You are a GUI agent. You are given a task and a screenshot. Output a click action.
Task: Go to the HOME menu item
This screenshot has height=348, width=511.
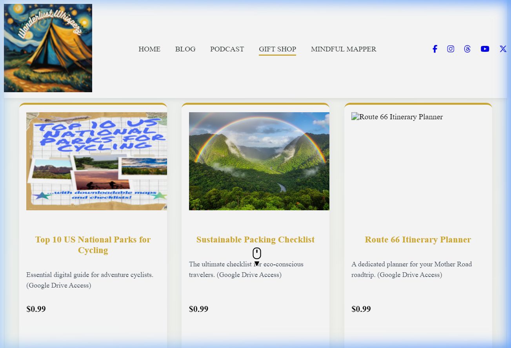[149, 49]
